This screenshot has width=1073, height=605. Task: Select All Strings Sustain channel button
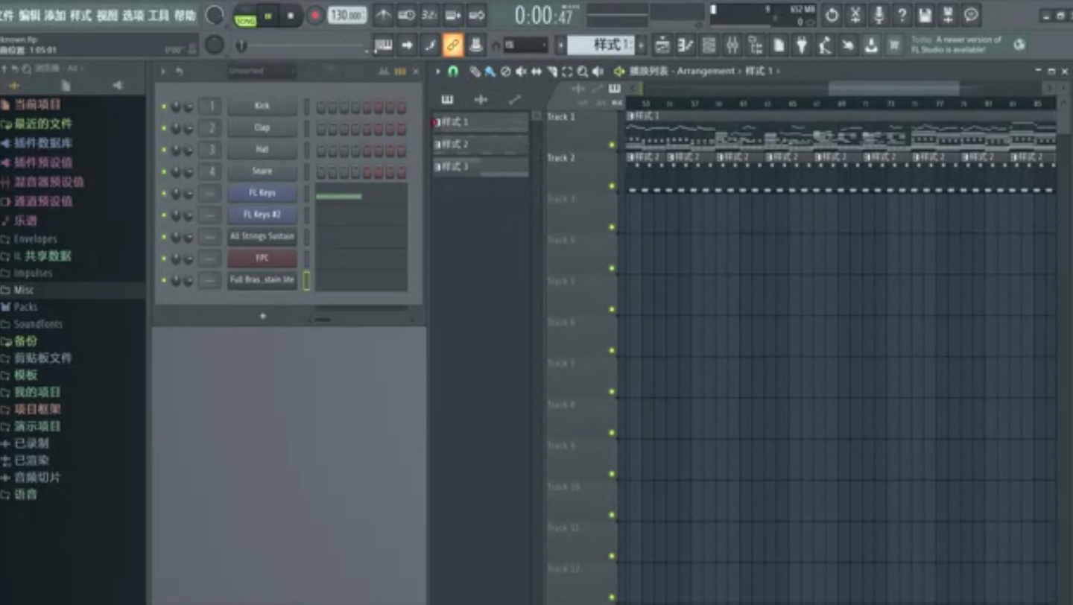point(262,236)
